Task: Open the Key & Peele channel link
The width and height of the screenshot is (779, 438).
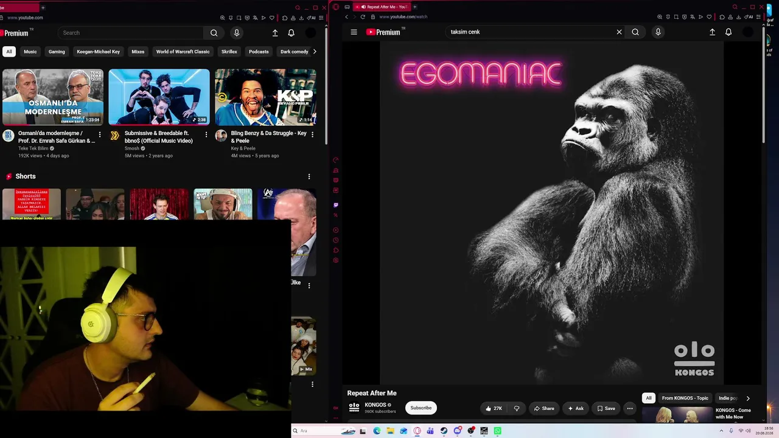Action: 243,148
